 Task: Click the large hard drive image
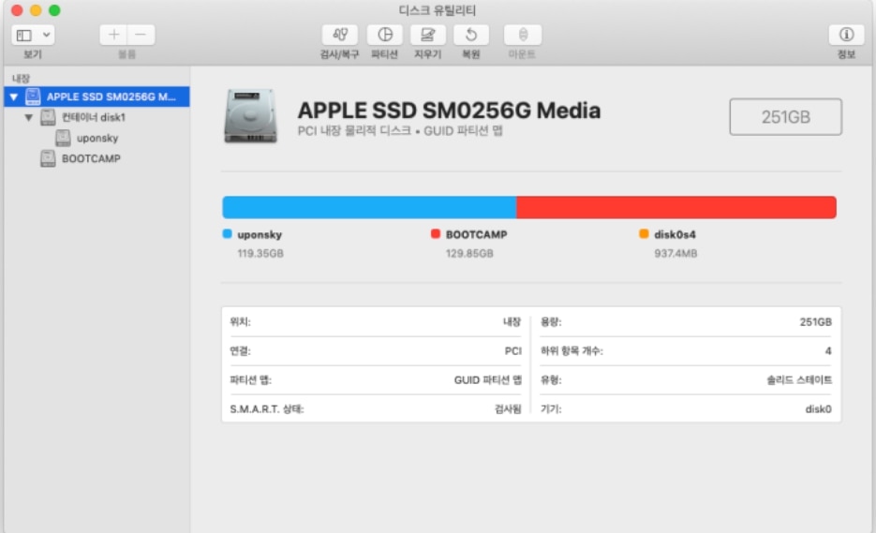click(x=250, y=115)
